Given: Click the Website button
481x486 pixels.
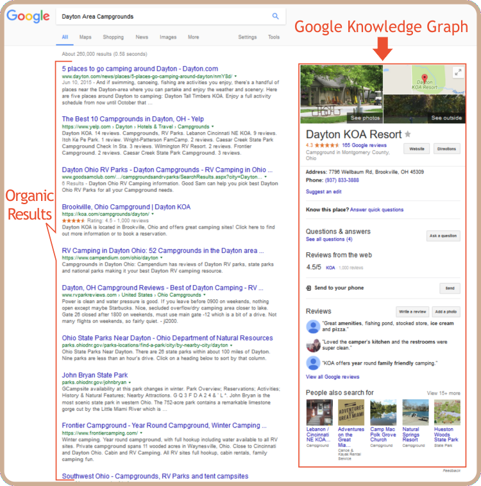Looking at the screenshot, I should 416,149.
